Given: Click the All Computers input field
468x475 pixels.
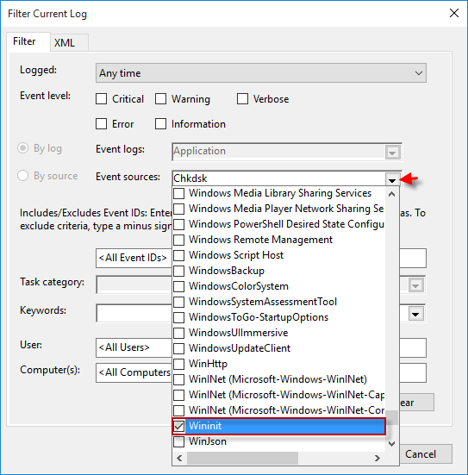Looking at the screenshot, I should coord(134,372).
